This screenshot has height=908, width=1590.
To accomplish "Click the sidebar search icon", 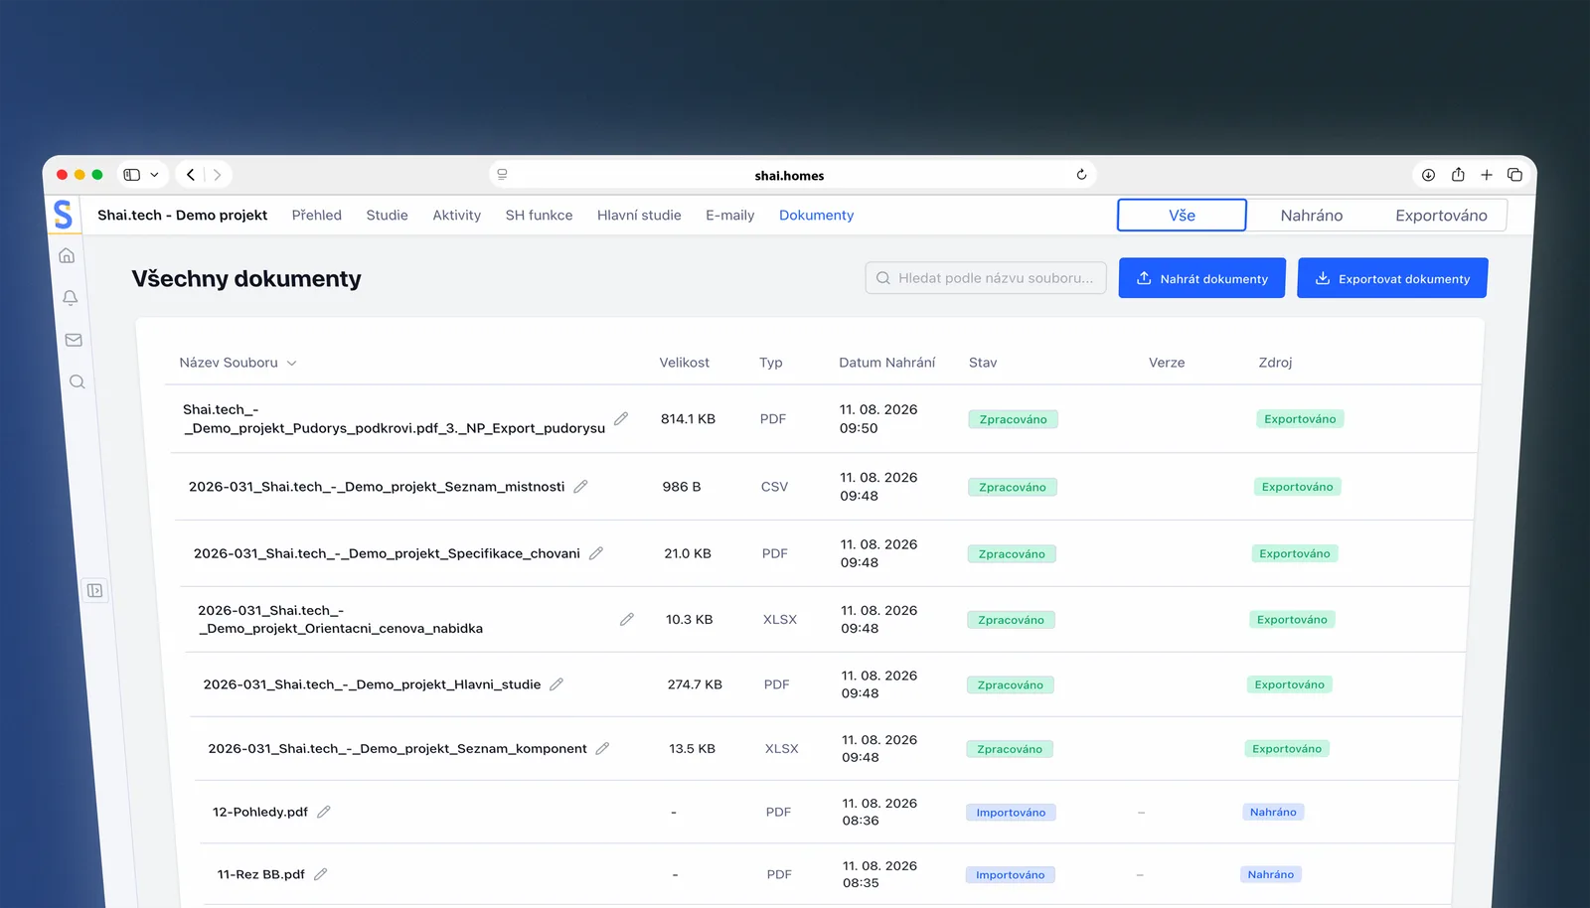I will click(77, 381).
